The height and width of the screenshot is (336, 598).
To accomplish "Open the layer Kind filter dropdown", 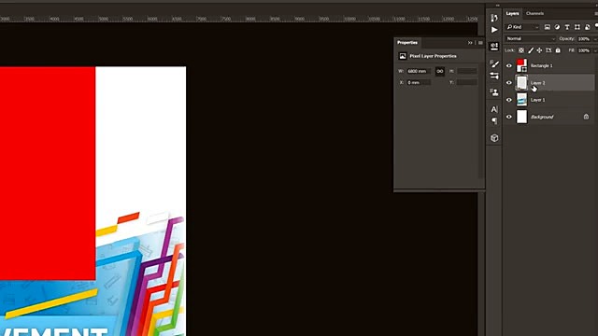I will tap(523, 27).
